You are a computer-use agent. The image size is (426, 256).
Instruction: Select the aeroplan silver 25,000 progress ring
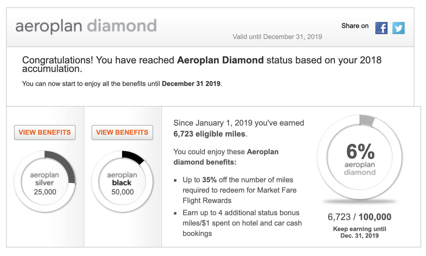[45, 181]
